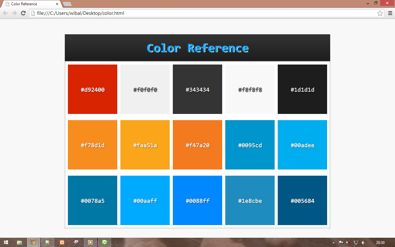Choose the vivid blue #0088ff swatch
Viewport: 395px width, 247px height.
click(197, 200)
